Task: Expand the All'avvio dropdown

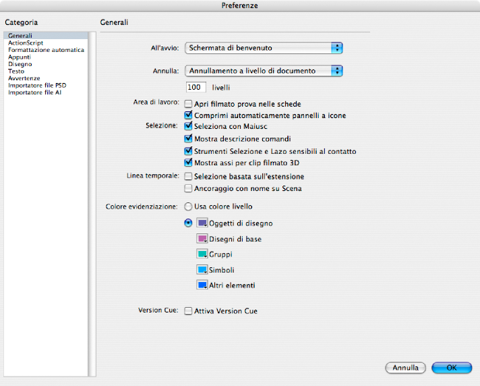Action: pos(264,48)
